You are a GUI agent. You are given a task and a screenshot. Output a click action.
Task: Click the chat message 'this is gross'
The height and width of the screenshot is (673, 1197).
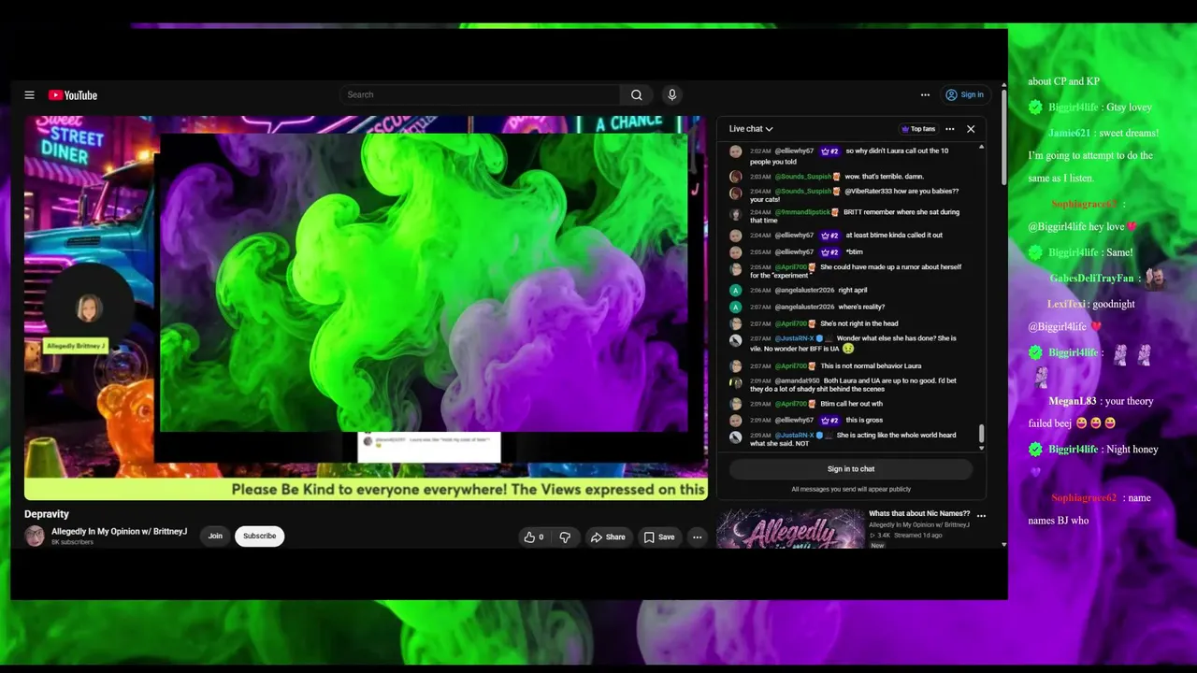point(864,421)
